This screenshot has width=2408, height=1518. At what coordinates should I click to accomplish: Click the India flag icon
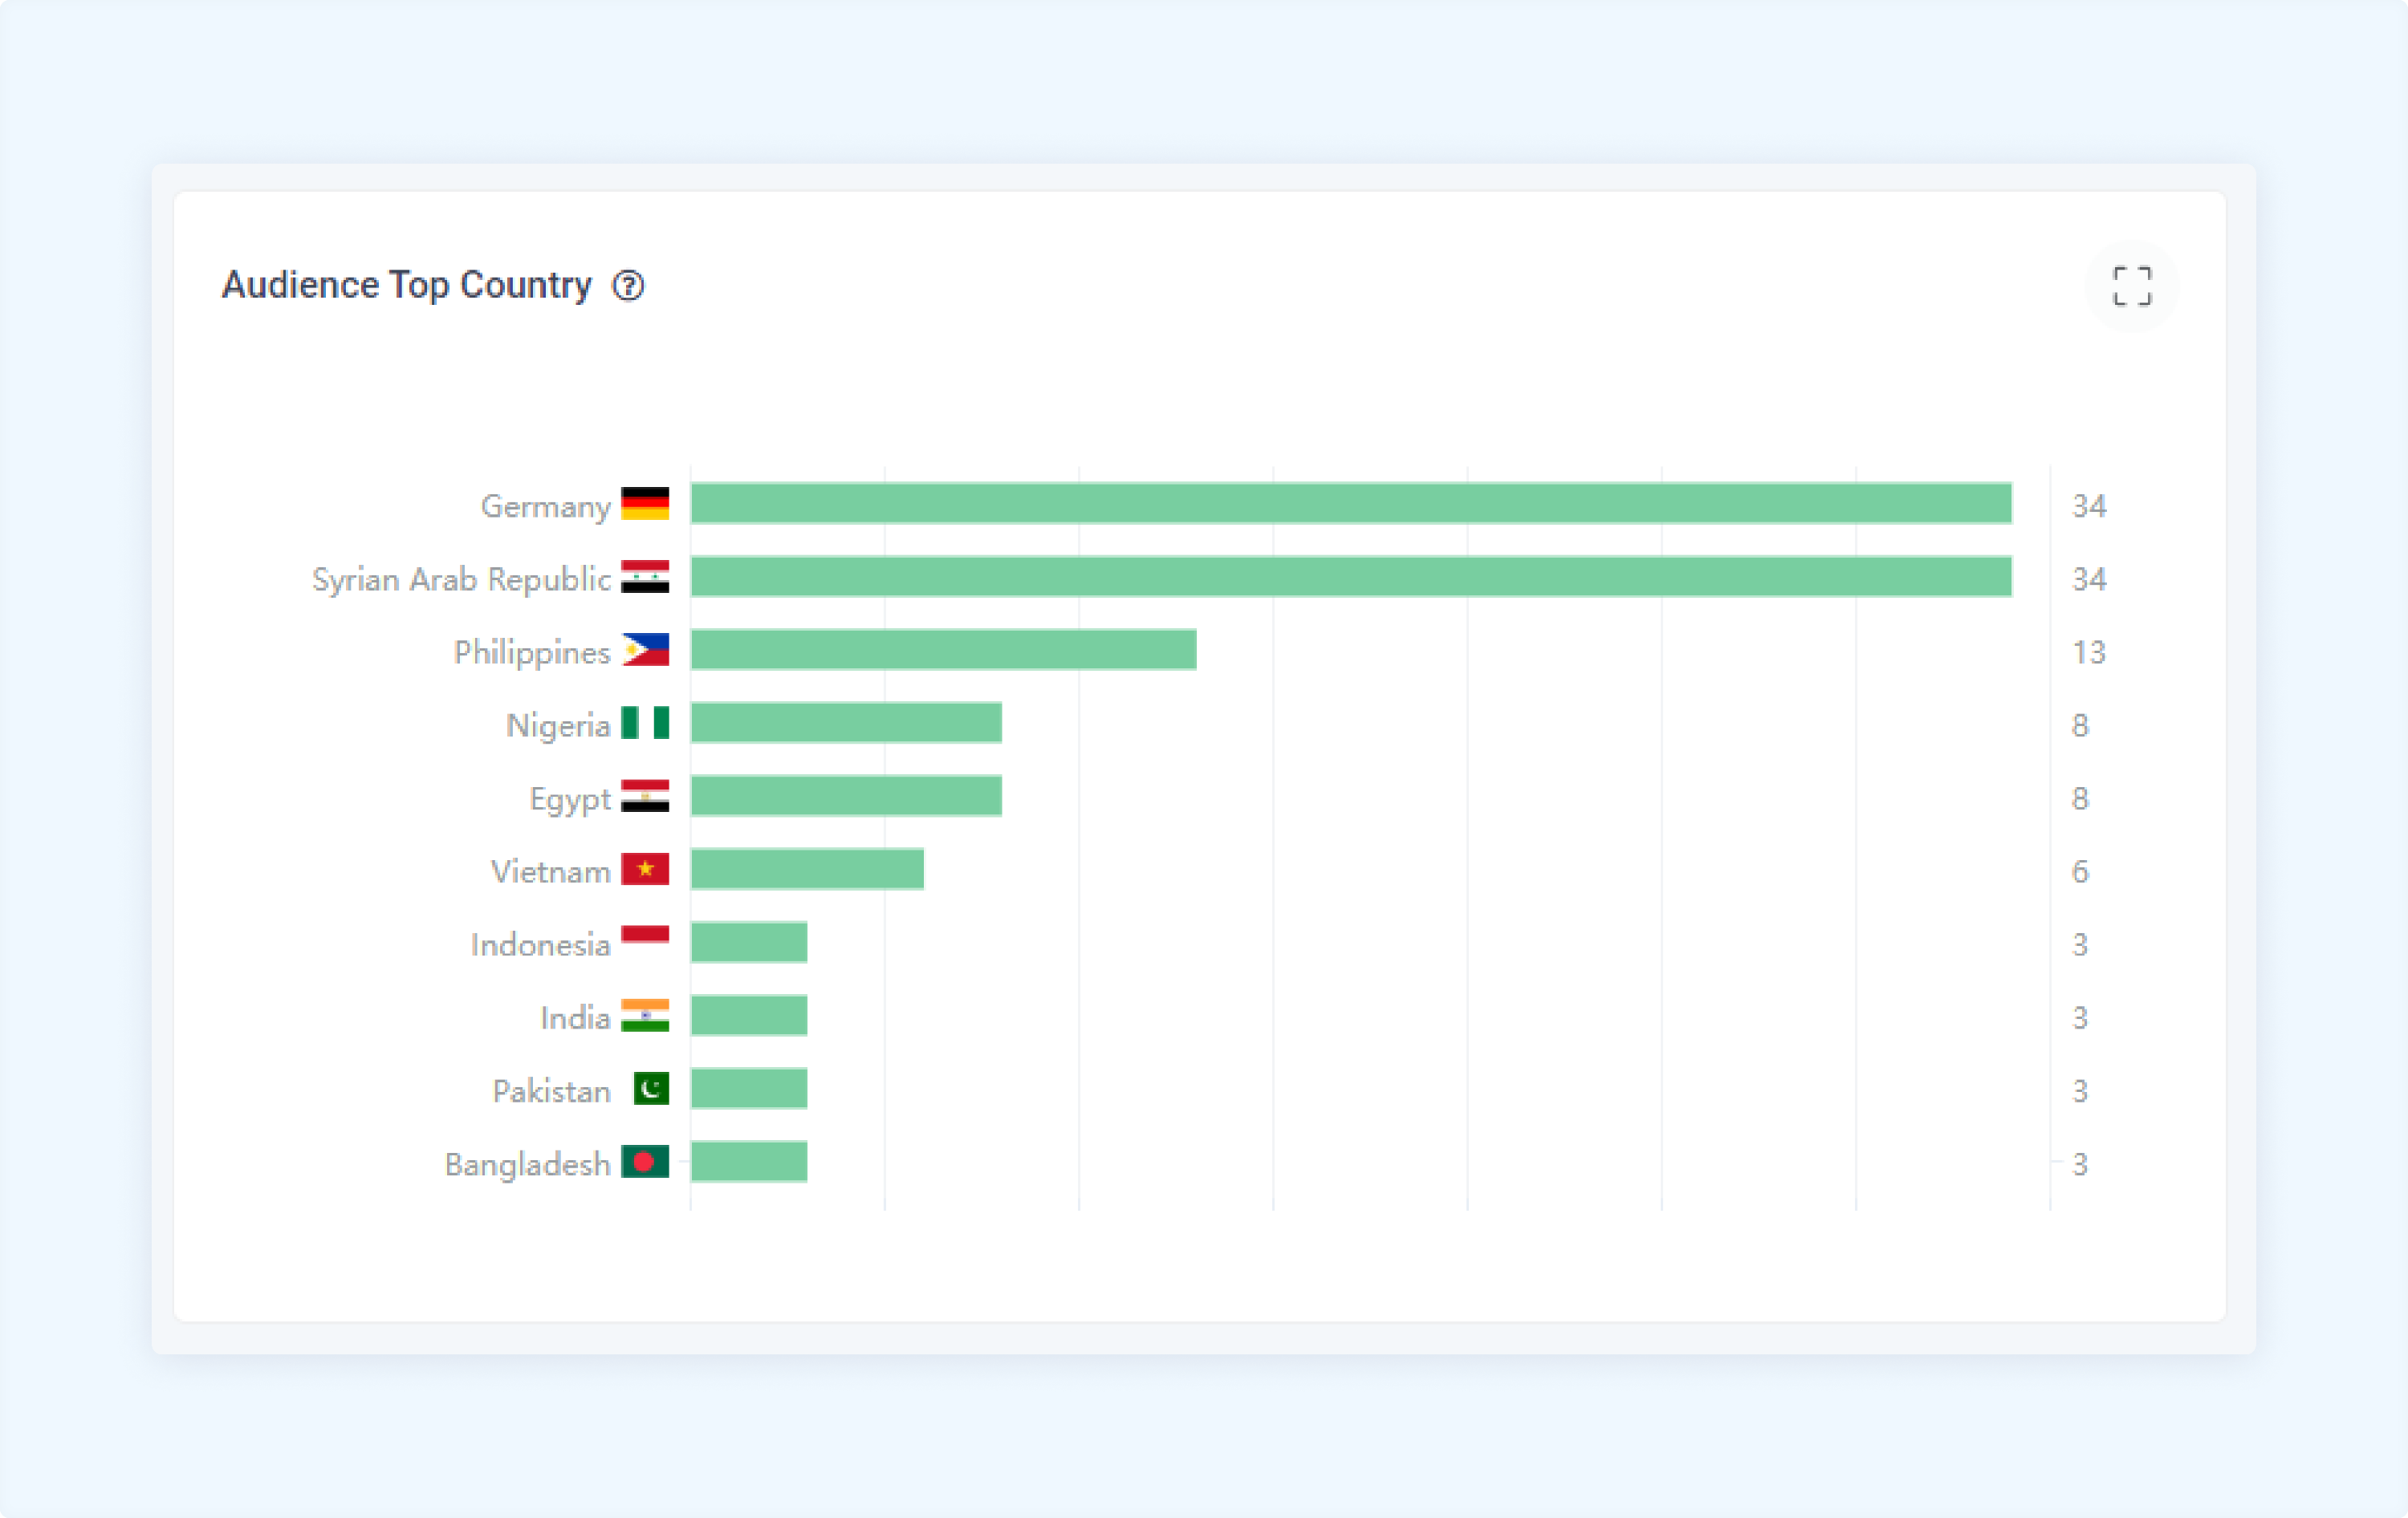tap(645, 1015)
